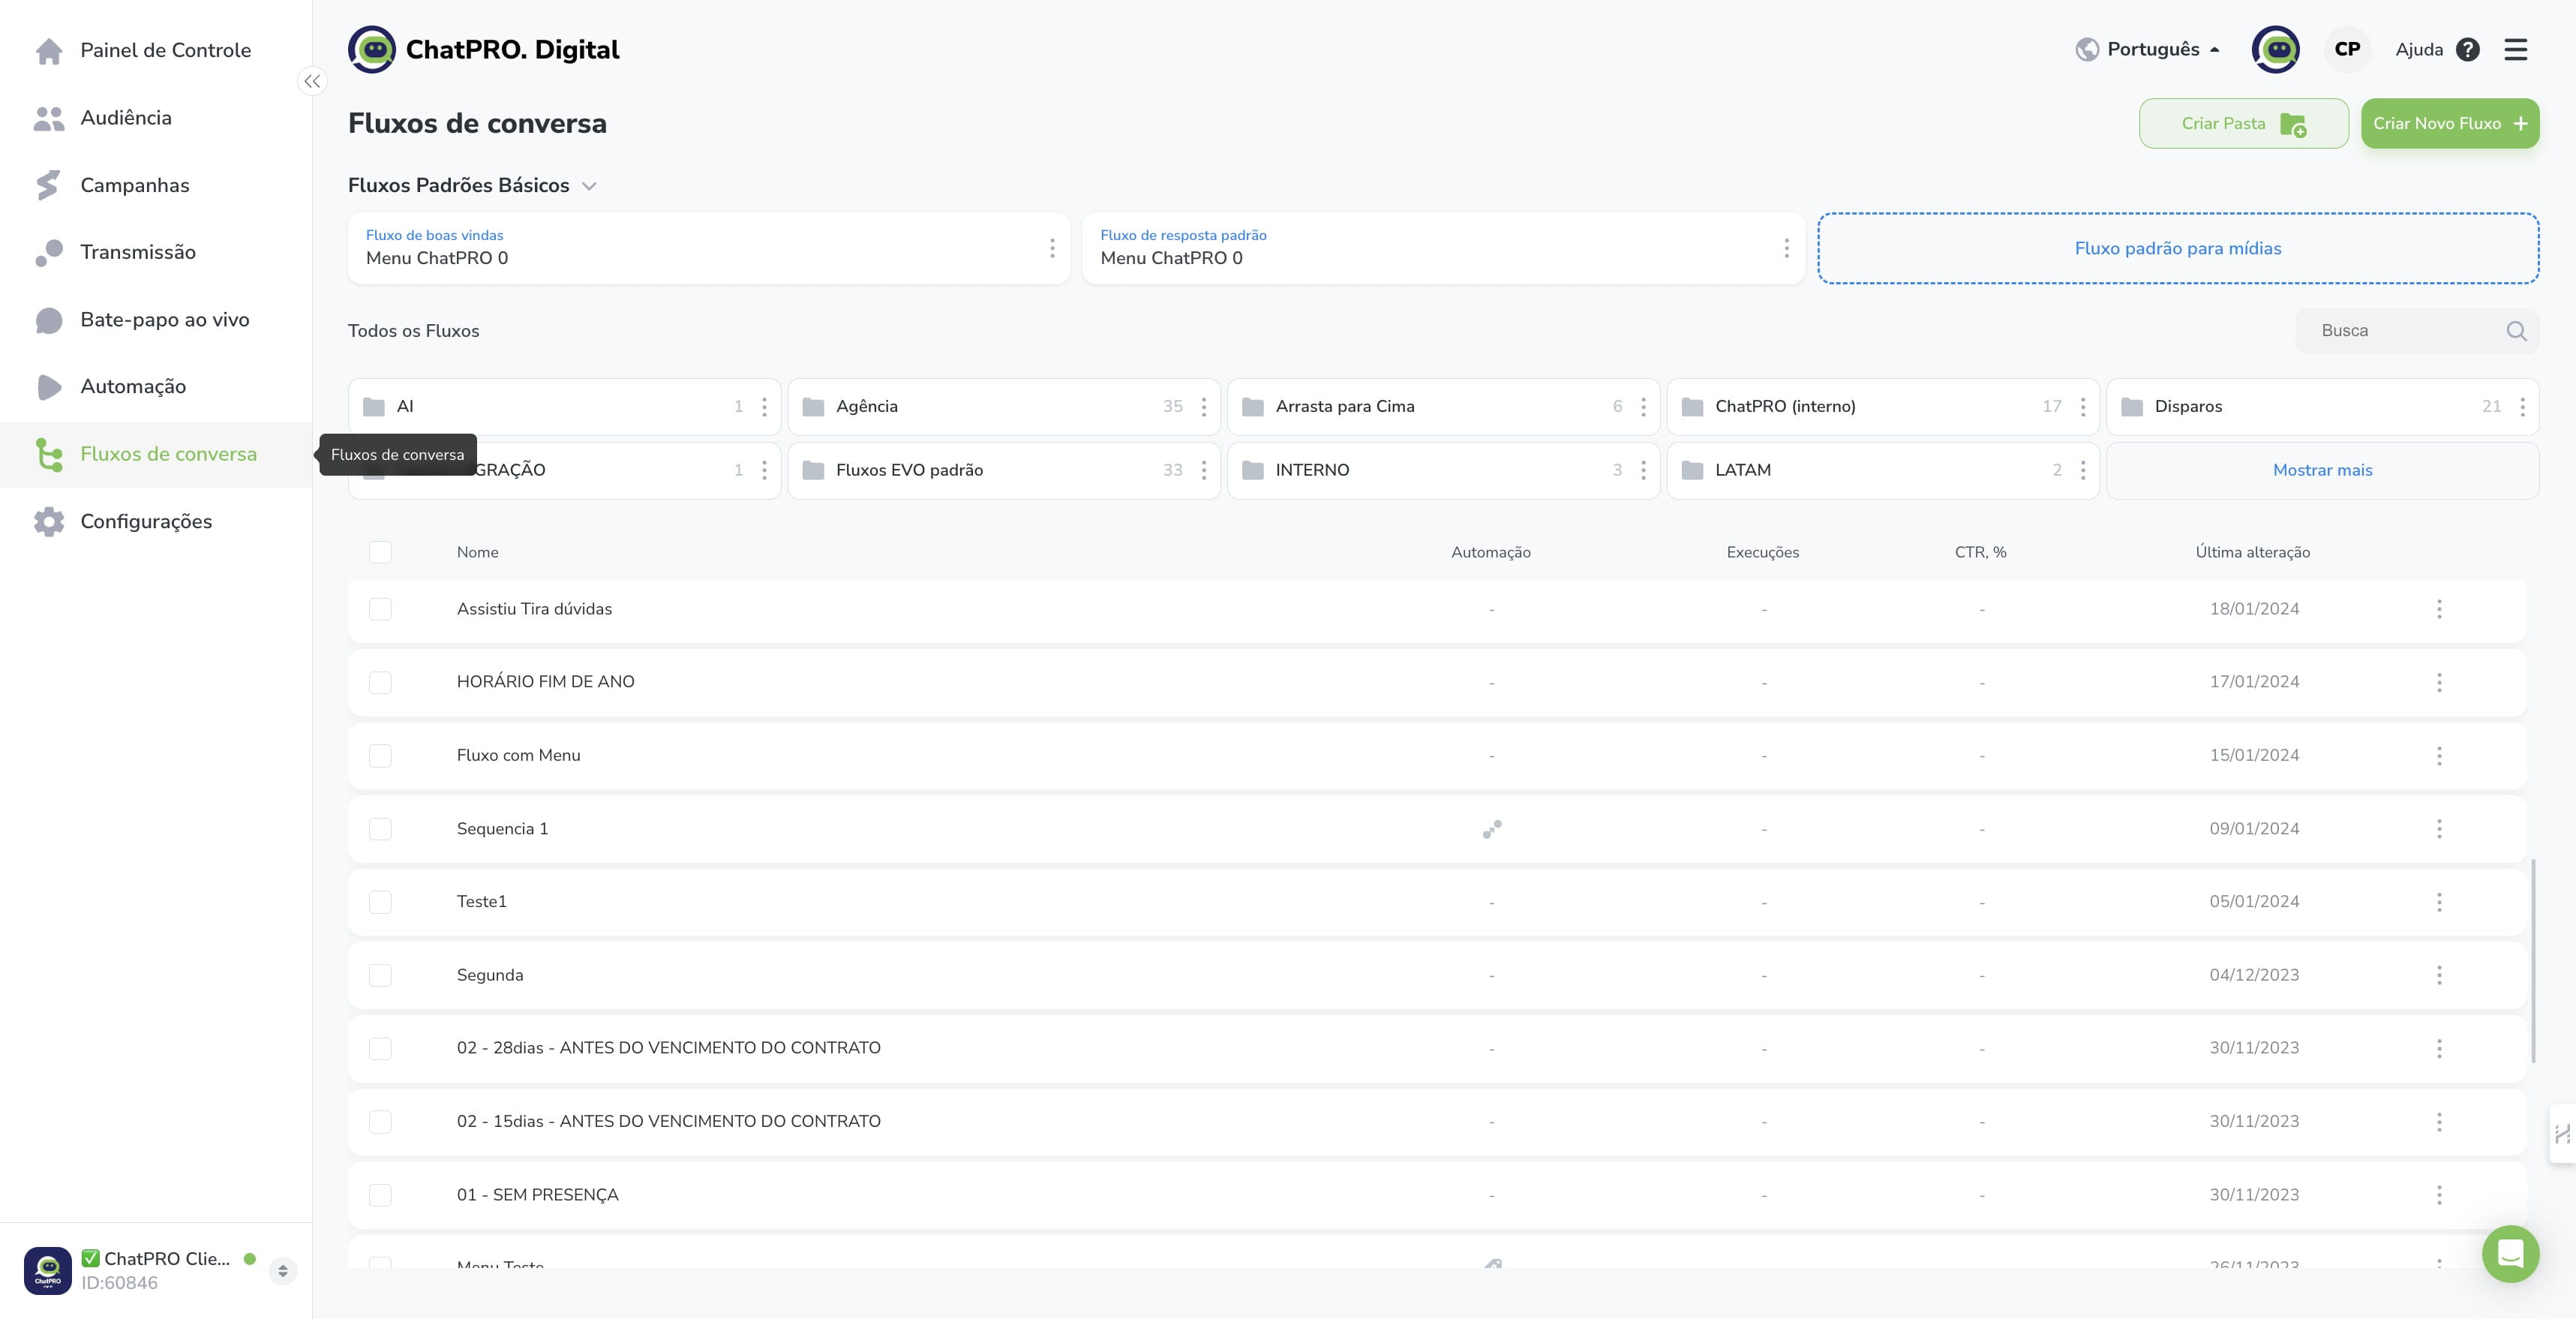2576x1319 pixels.
Task: Go to Transmissão menu item
Action: (156, 252)
